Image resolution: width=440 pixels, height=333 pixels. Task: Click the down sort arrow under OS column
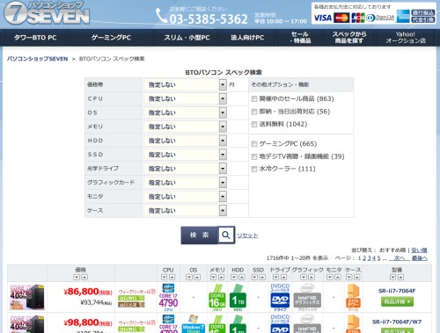pyautogui.click(x=189, y=277)
